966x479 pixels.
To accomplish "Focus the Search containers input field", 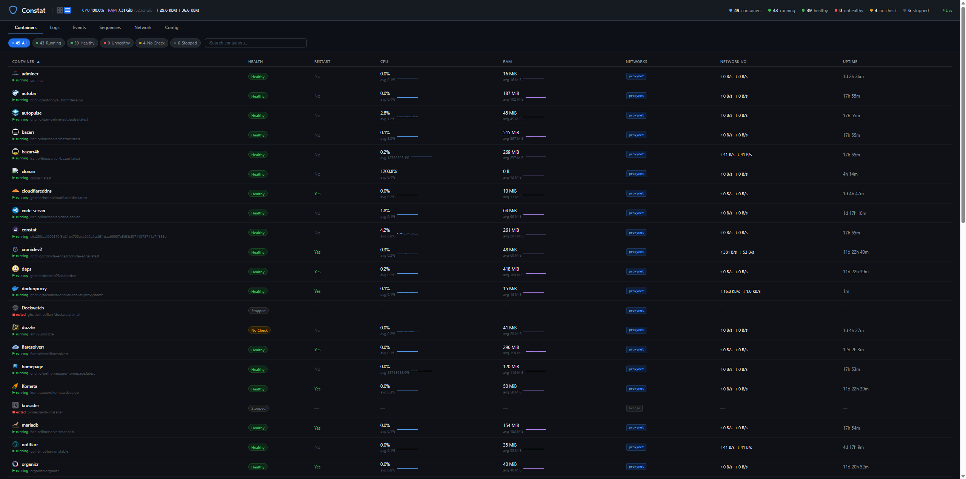I will pos(256,43).
